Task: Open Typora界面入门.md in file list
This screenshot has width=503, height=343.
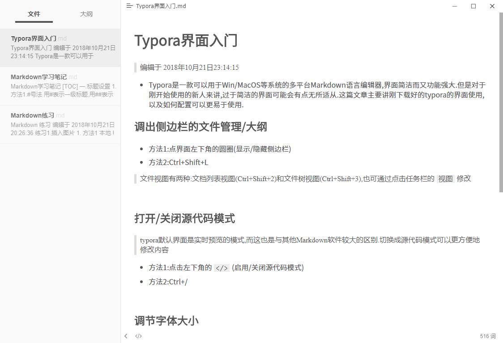Action: pos(60,48)
